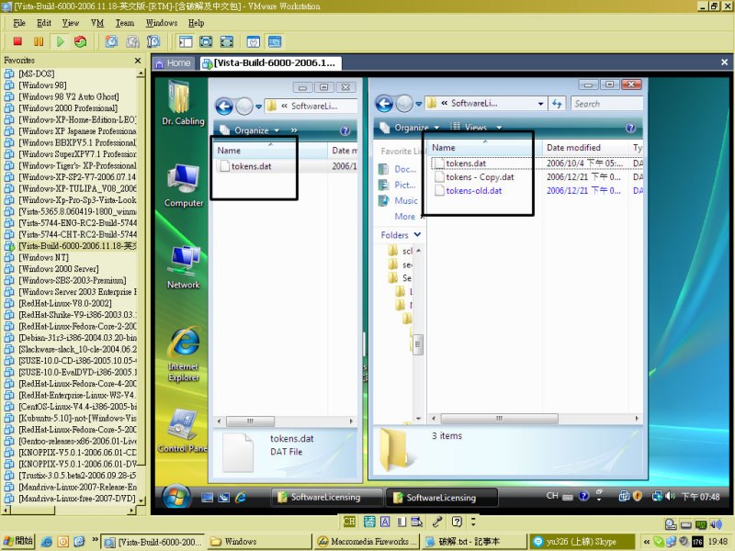Open the Snapshot Manager icon

[153, 41]
